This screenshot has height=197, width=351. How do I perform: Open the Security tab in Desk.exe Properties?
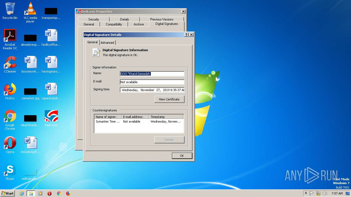pyautogui.click(x=94, y=19)
